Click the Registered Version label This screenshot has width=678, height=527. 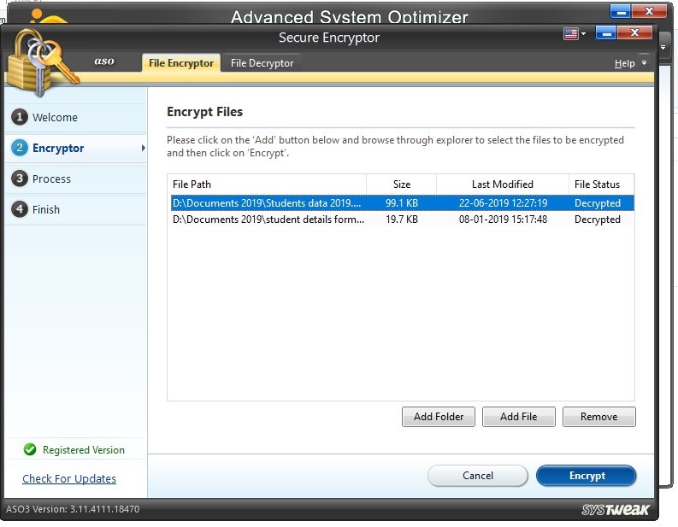click(x=84, y=450)
